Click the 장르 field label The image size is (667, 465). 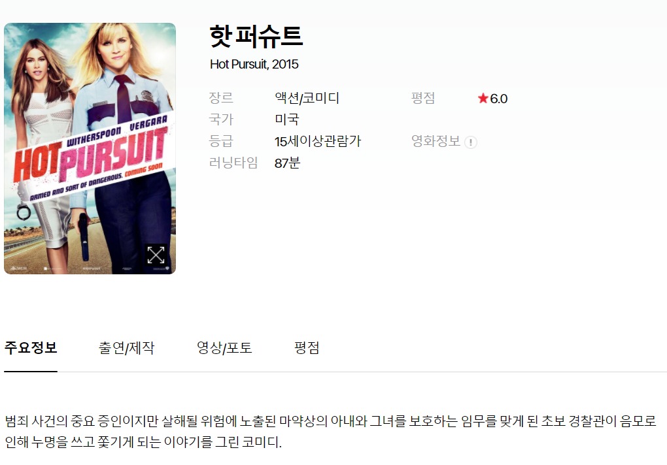coord(221,98)
